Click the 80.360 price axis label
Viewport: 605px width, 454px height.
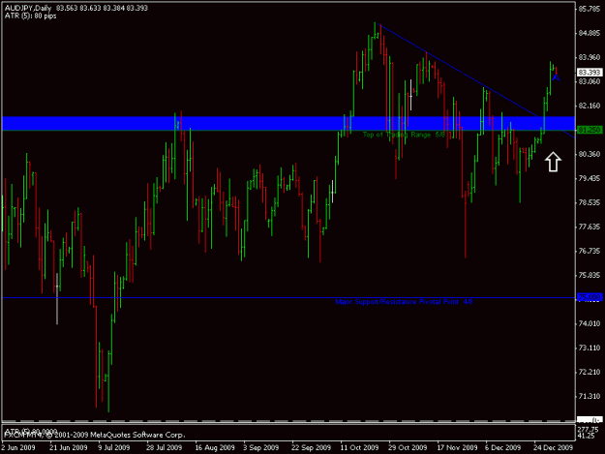pyautogui.click(x=590, y=154)
